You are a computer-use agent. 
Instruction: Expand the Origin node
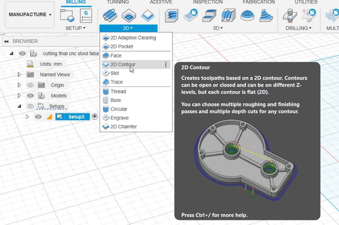pos(19,85)
